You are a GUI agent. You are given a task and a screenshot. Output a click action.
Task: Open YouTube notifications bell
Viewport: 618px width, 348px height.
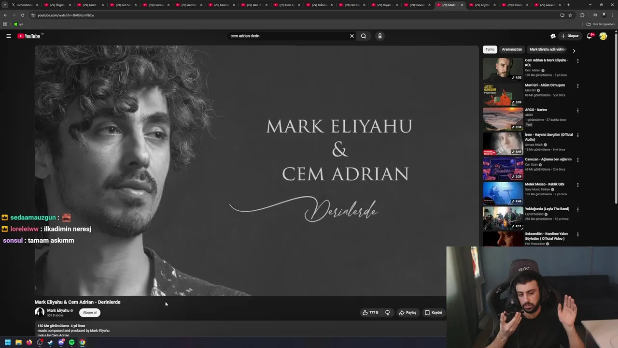590,36
